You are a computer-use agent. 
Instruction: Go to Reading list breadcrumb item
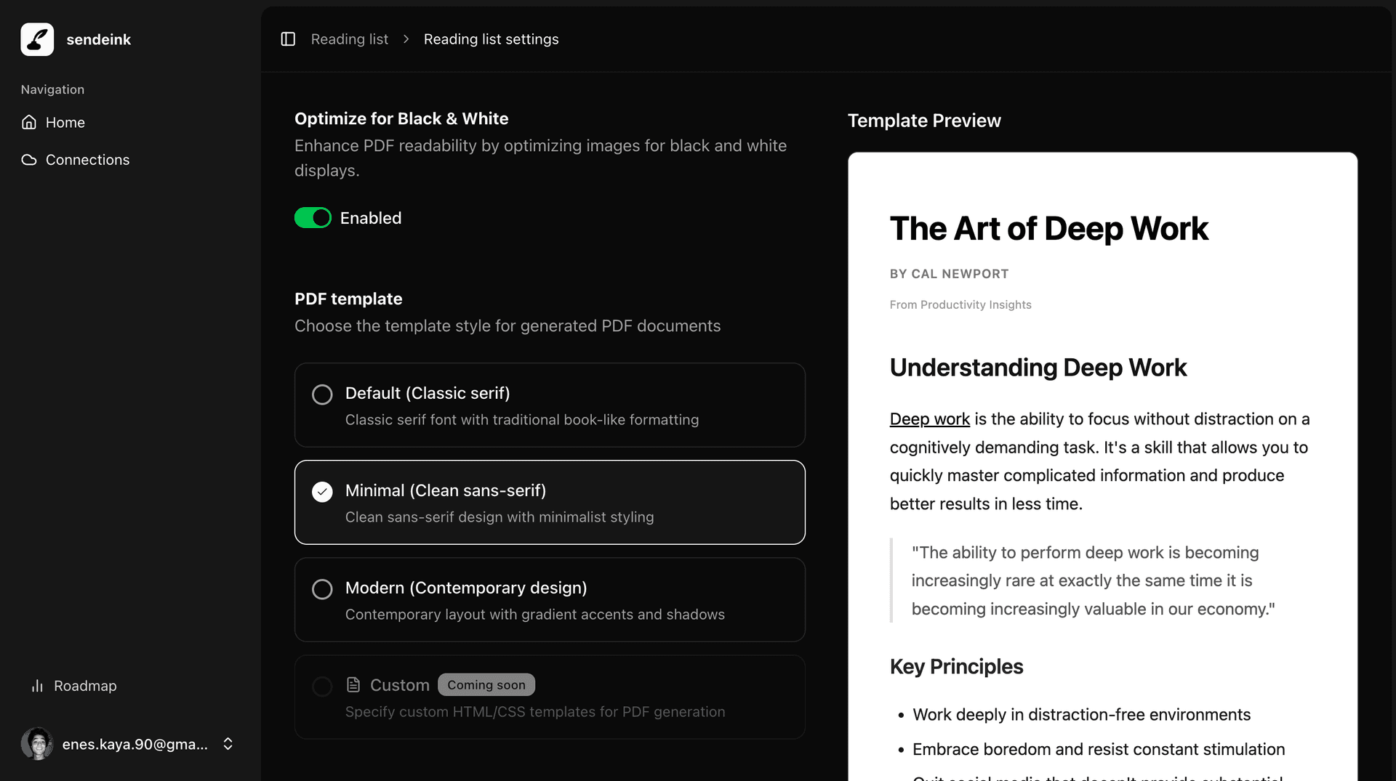point(349,39)
